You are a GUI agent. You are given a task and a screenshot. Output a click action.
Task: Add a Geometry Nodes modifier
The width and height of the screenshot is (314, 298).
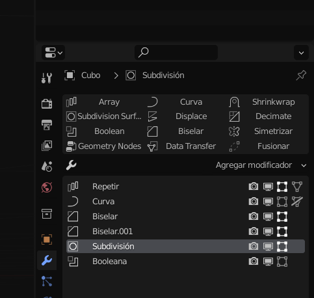(x=103, y=146)
